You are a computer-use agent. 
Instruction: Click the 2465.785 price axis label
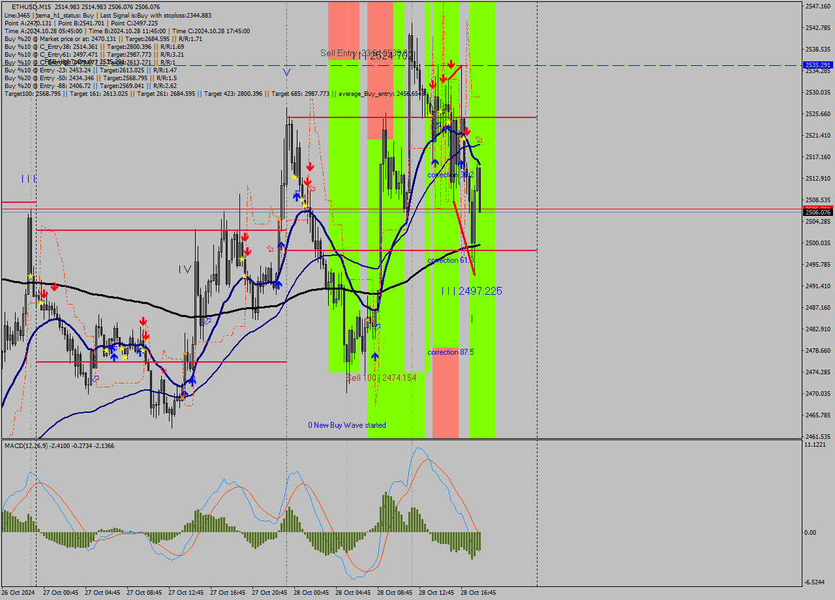818,415
